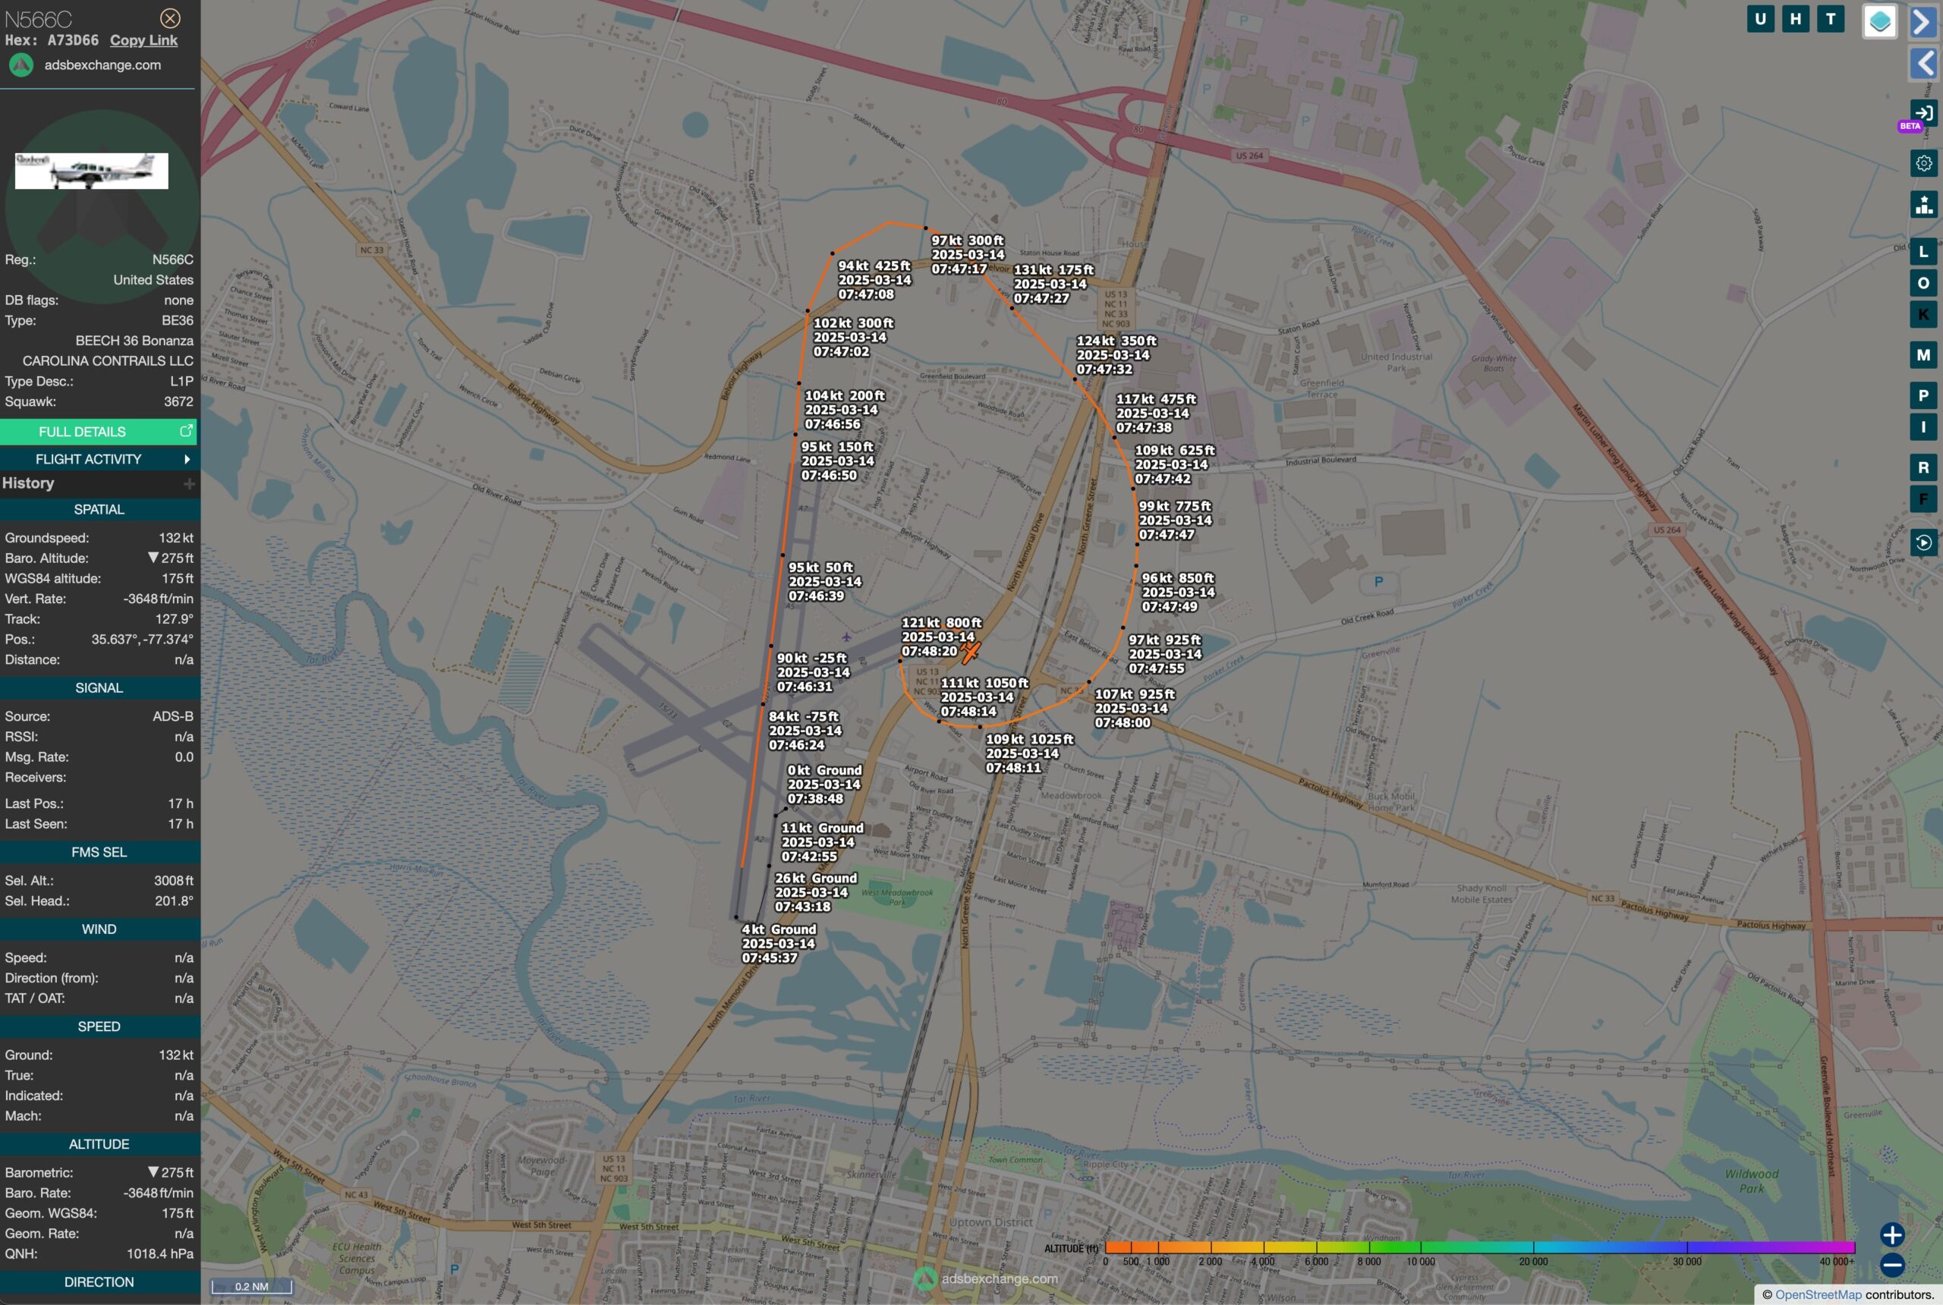Open the adsbexchange.com logo link
This screenshot has width=1943, height=1305.
[x=85, y=65]
